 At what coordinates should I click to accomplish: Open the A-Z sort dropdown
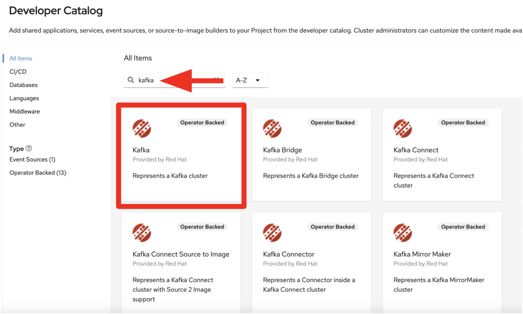(250, 80)
